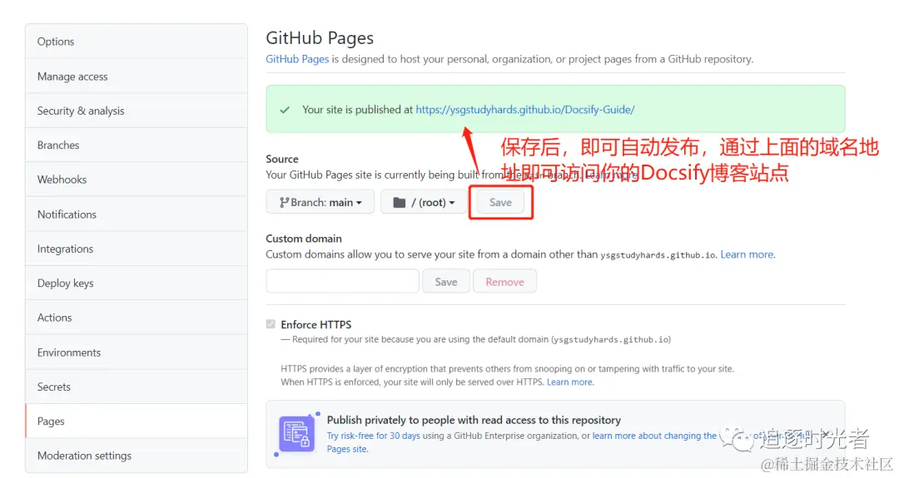Open Moderation settings
Viewport: 899px width, 478px height.
[137, 456]
